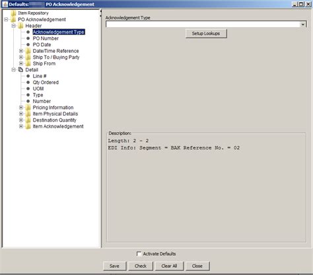
Task: Select the Qty Ordered tree item
Action: [46, 83]
